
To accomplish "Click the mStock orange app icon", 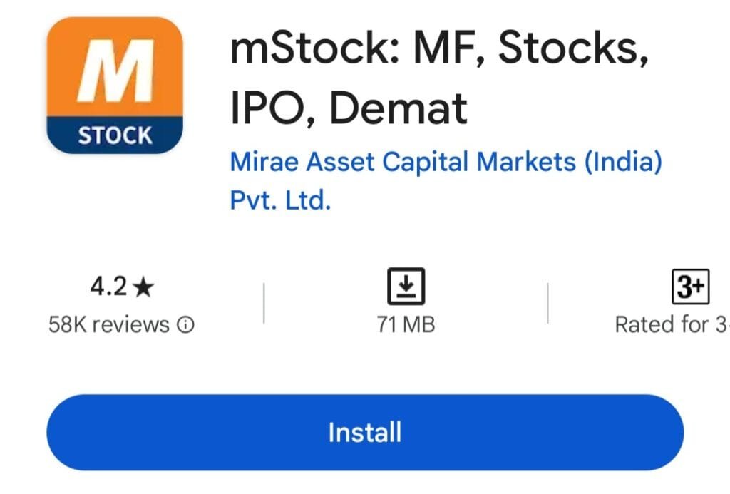I will pyautogui.click(x=114, y=86).
